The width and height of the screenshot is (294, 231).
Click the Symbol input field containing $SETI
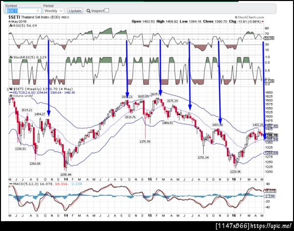(23, 11)
